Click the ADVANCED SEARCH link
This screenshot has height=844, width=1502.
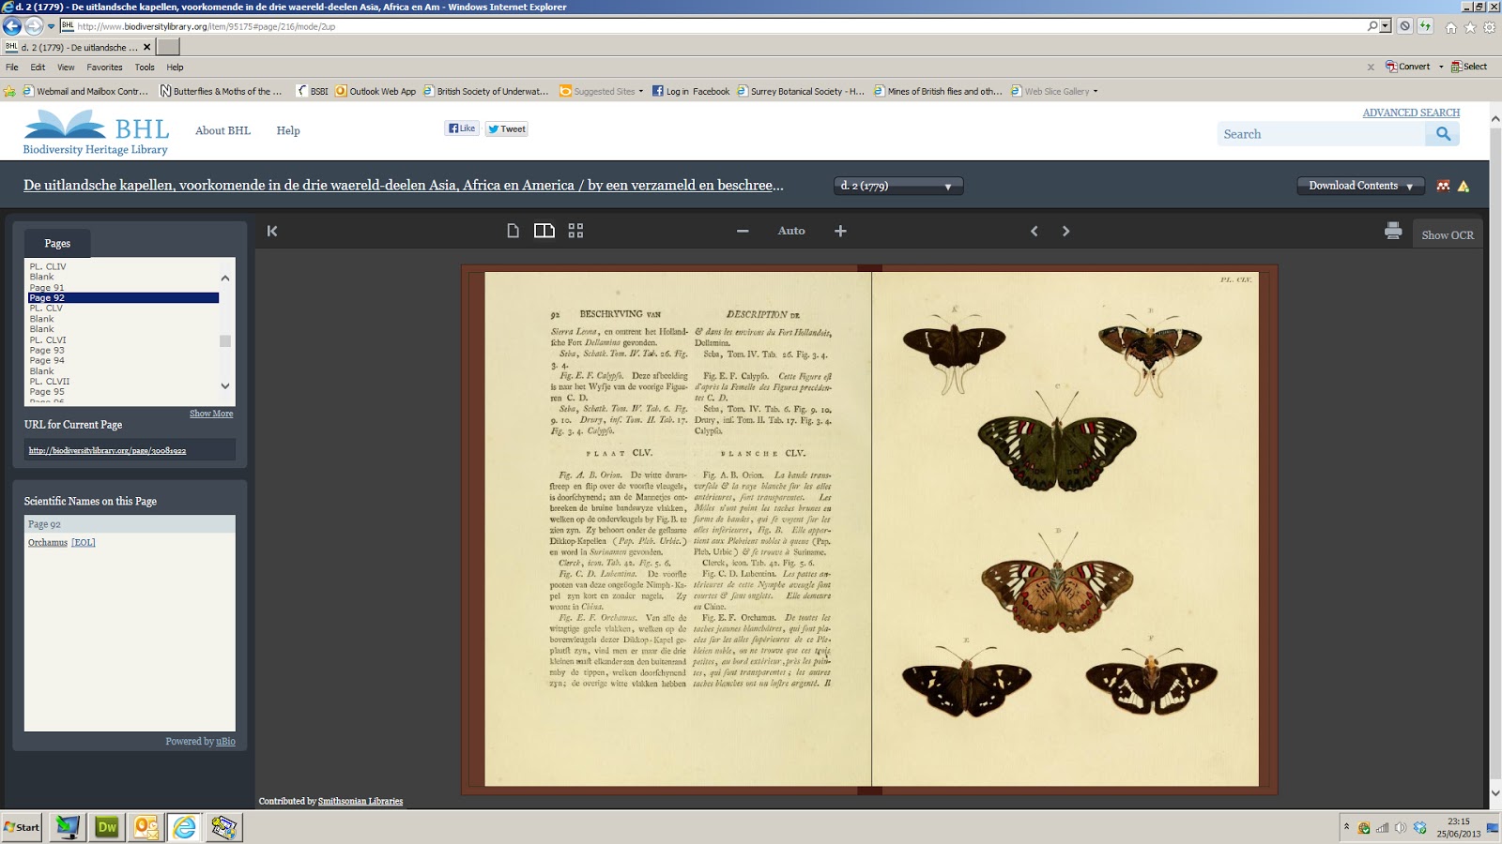(1411, 113)
